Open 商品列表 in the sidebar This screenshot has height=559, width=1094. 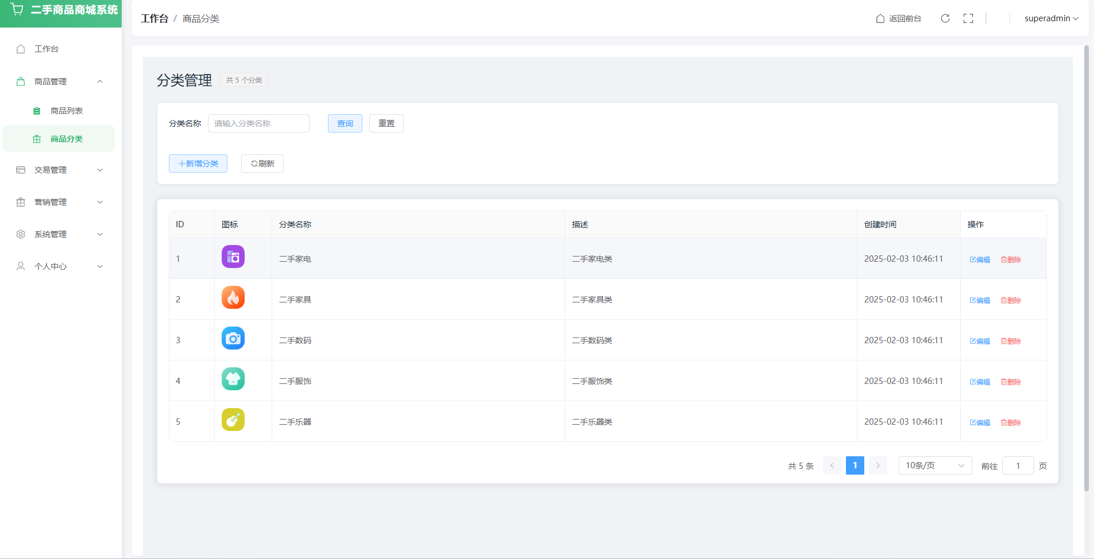click(66, 111)
